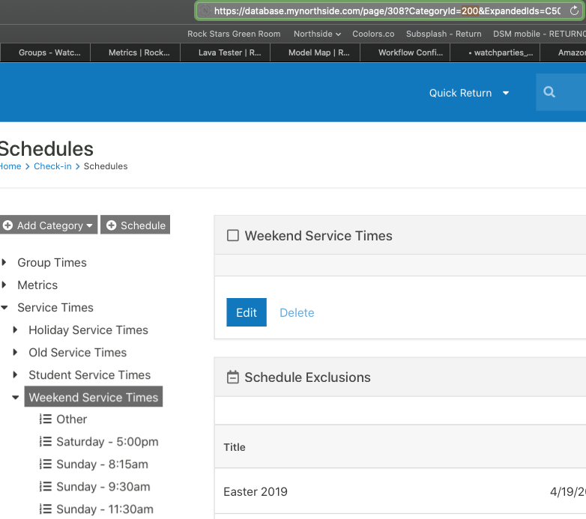
Task: Select the Service Times category label
Action: [55, 307]
